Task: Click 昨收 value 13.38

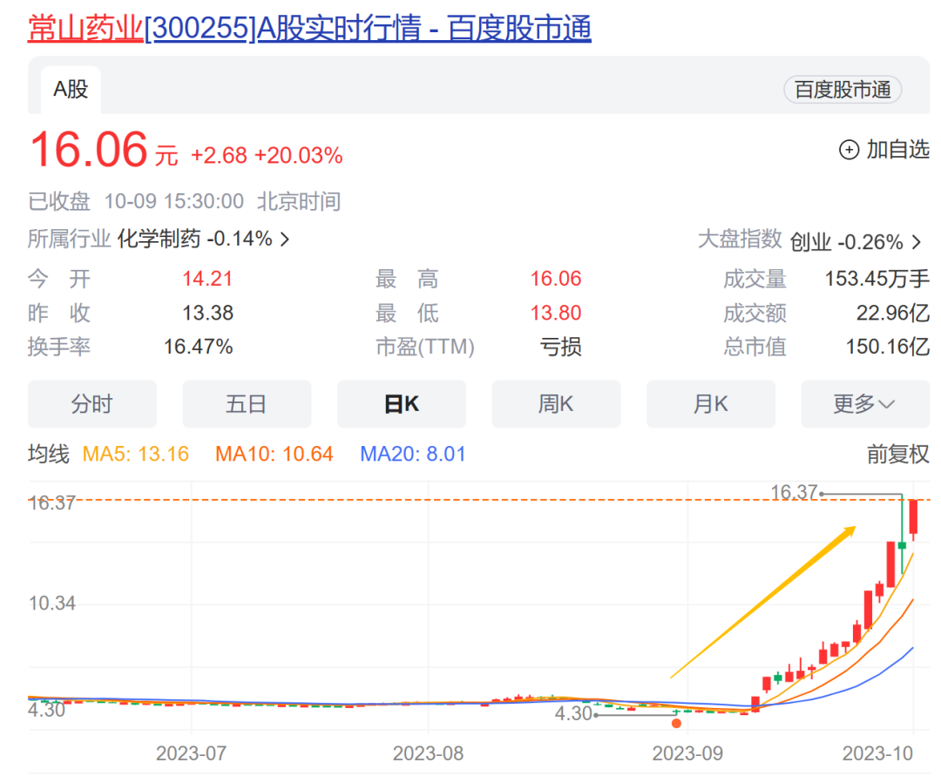Action: click(x=207, y=313)
